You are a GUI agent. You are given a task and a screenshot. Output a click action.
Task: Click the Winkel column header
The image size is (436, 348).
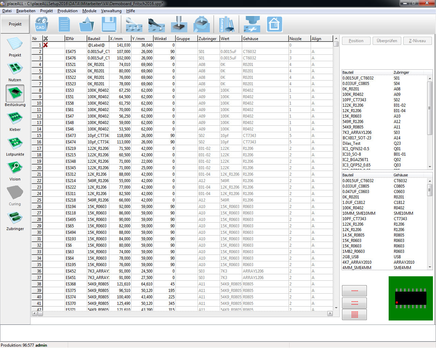coord(164,39)
